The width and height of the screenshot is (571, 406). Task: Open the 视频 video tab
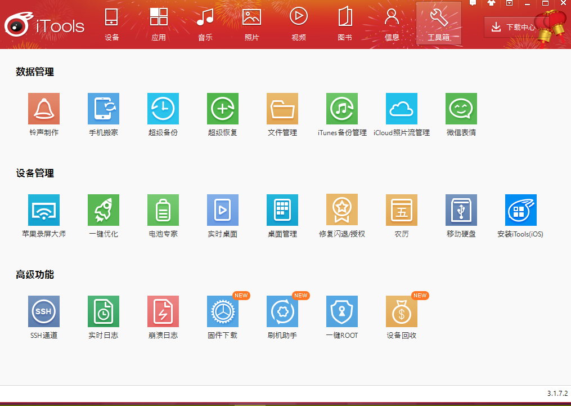click(x=299, y=24)
